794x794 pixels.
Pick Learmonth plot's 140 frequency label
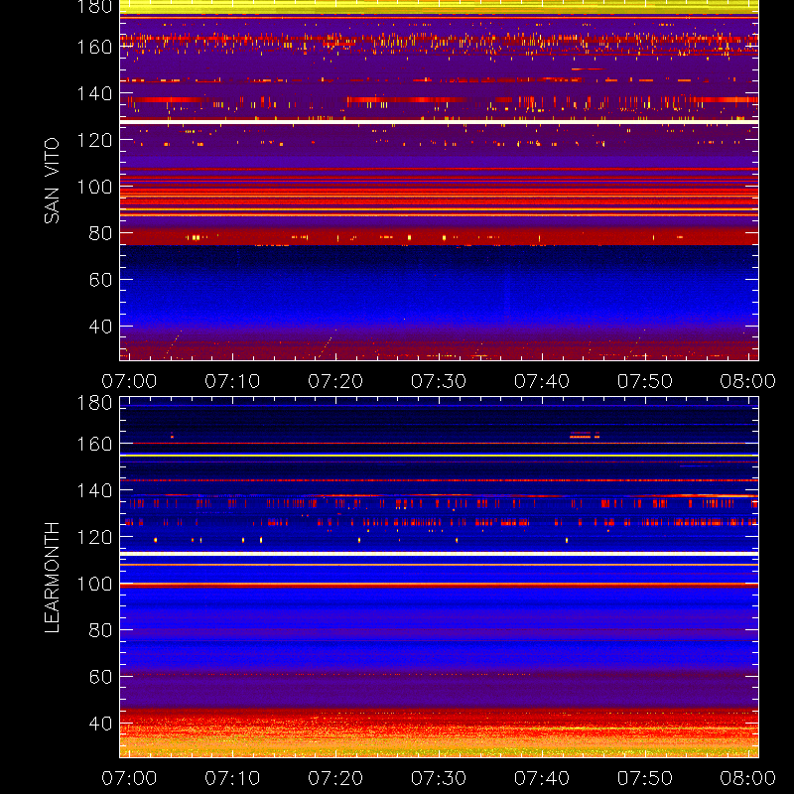tap(94, 490)
